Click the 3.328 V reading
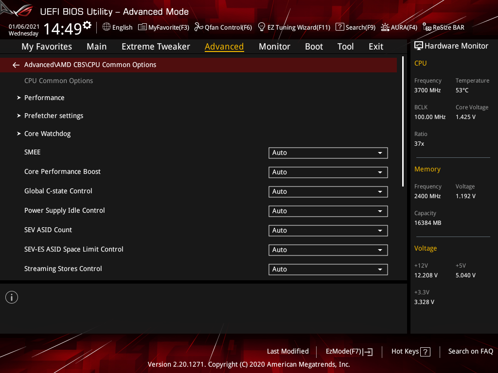This screenshot has height=373, width=498. (424, 302)
